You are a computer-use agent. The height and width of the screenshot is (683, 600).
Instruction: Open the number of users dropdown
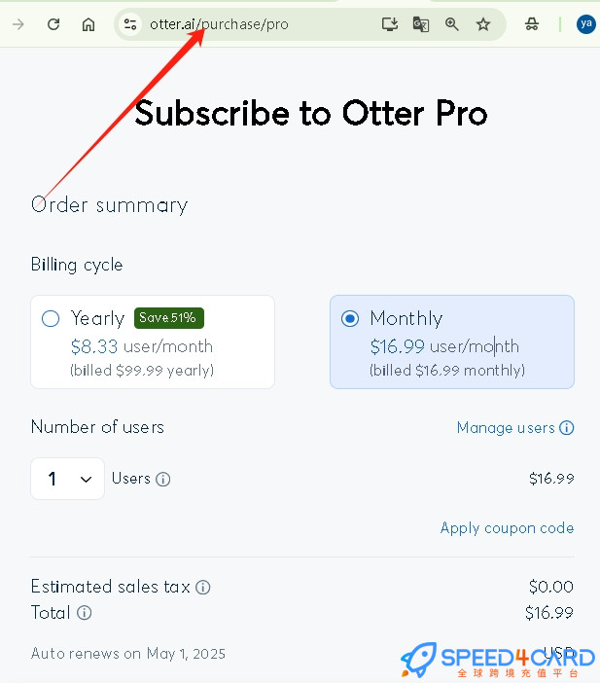(67, 479)
